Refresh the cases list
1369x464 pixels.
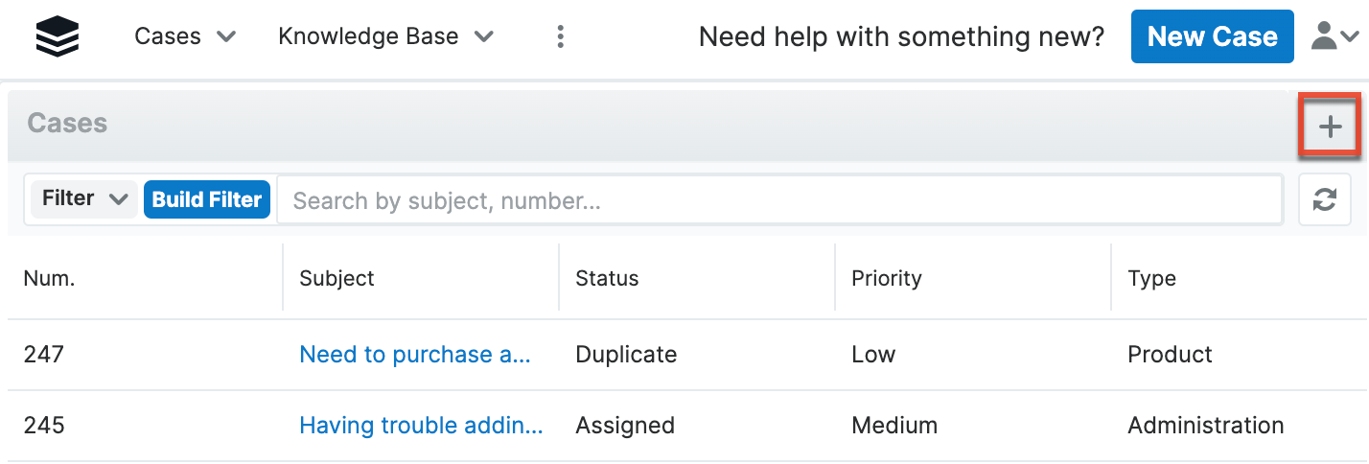tap(1324, 199)
